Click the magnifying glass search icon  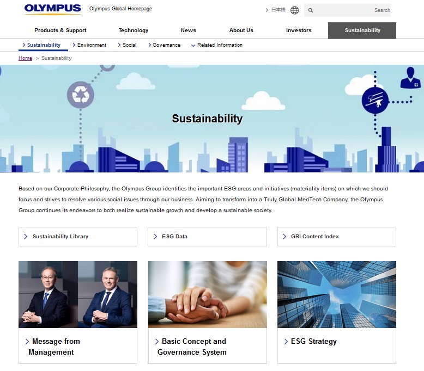tap(311, 10)
